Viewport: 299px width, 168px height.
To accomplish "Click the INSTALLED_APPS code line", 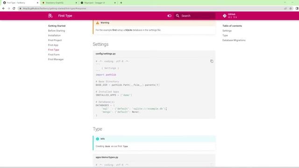I will (114, 95).
